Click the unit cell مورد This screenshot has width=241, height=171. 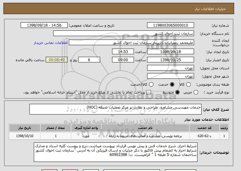86,136
